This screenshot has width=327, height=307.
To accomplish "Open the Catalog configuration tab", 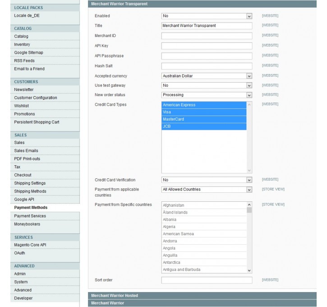I will pyautogui.click(x=45, y=36).
